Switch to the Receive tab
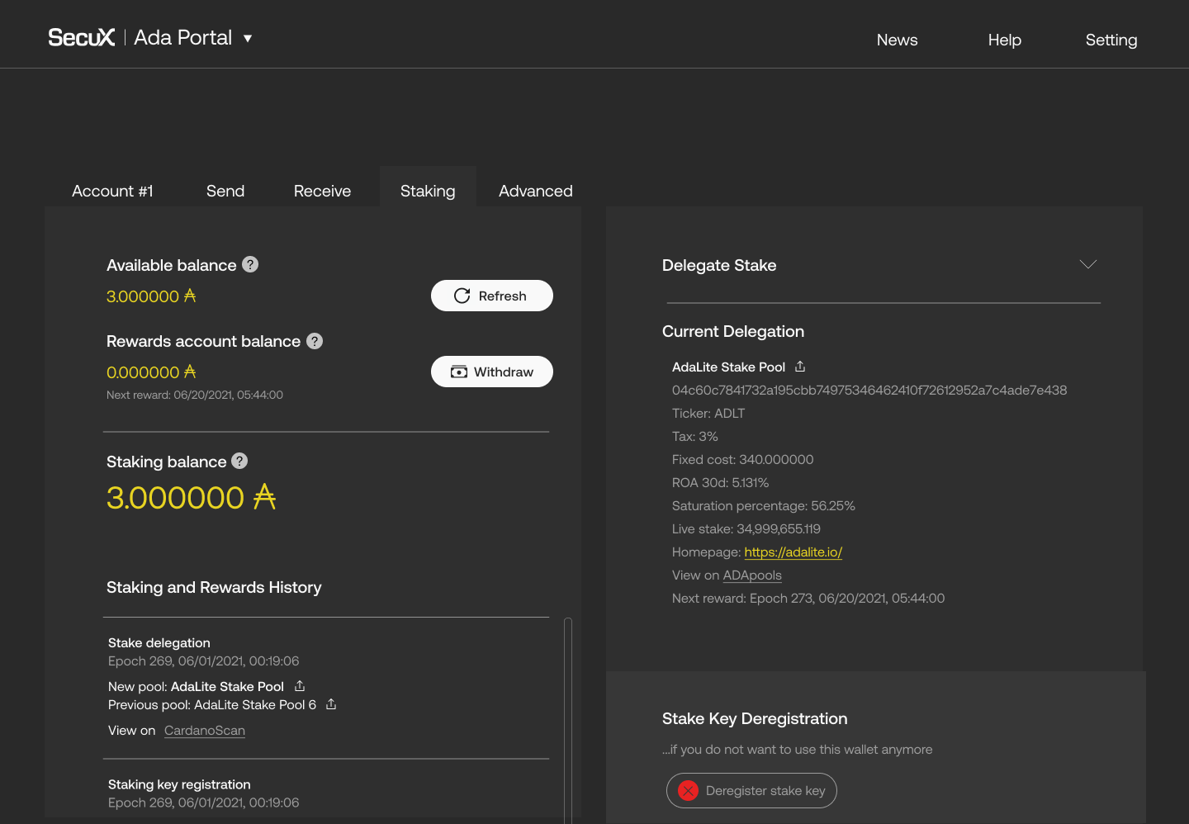 tap(322, 191)
